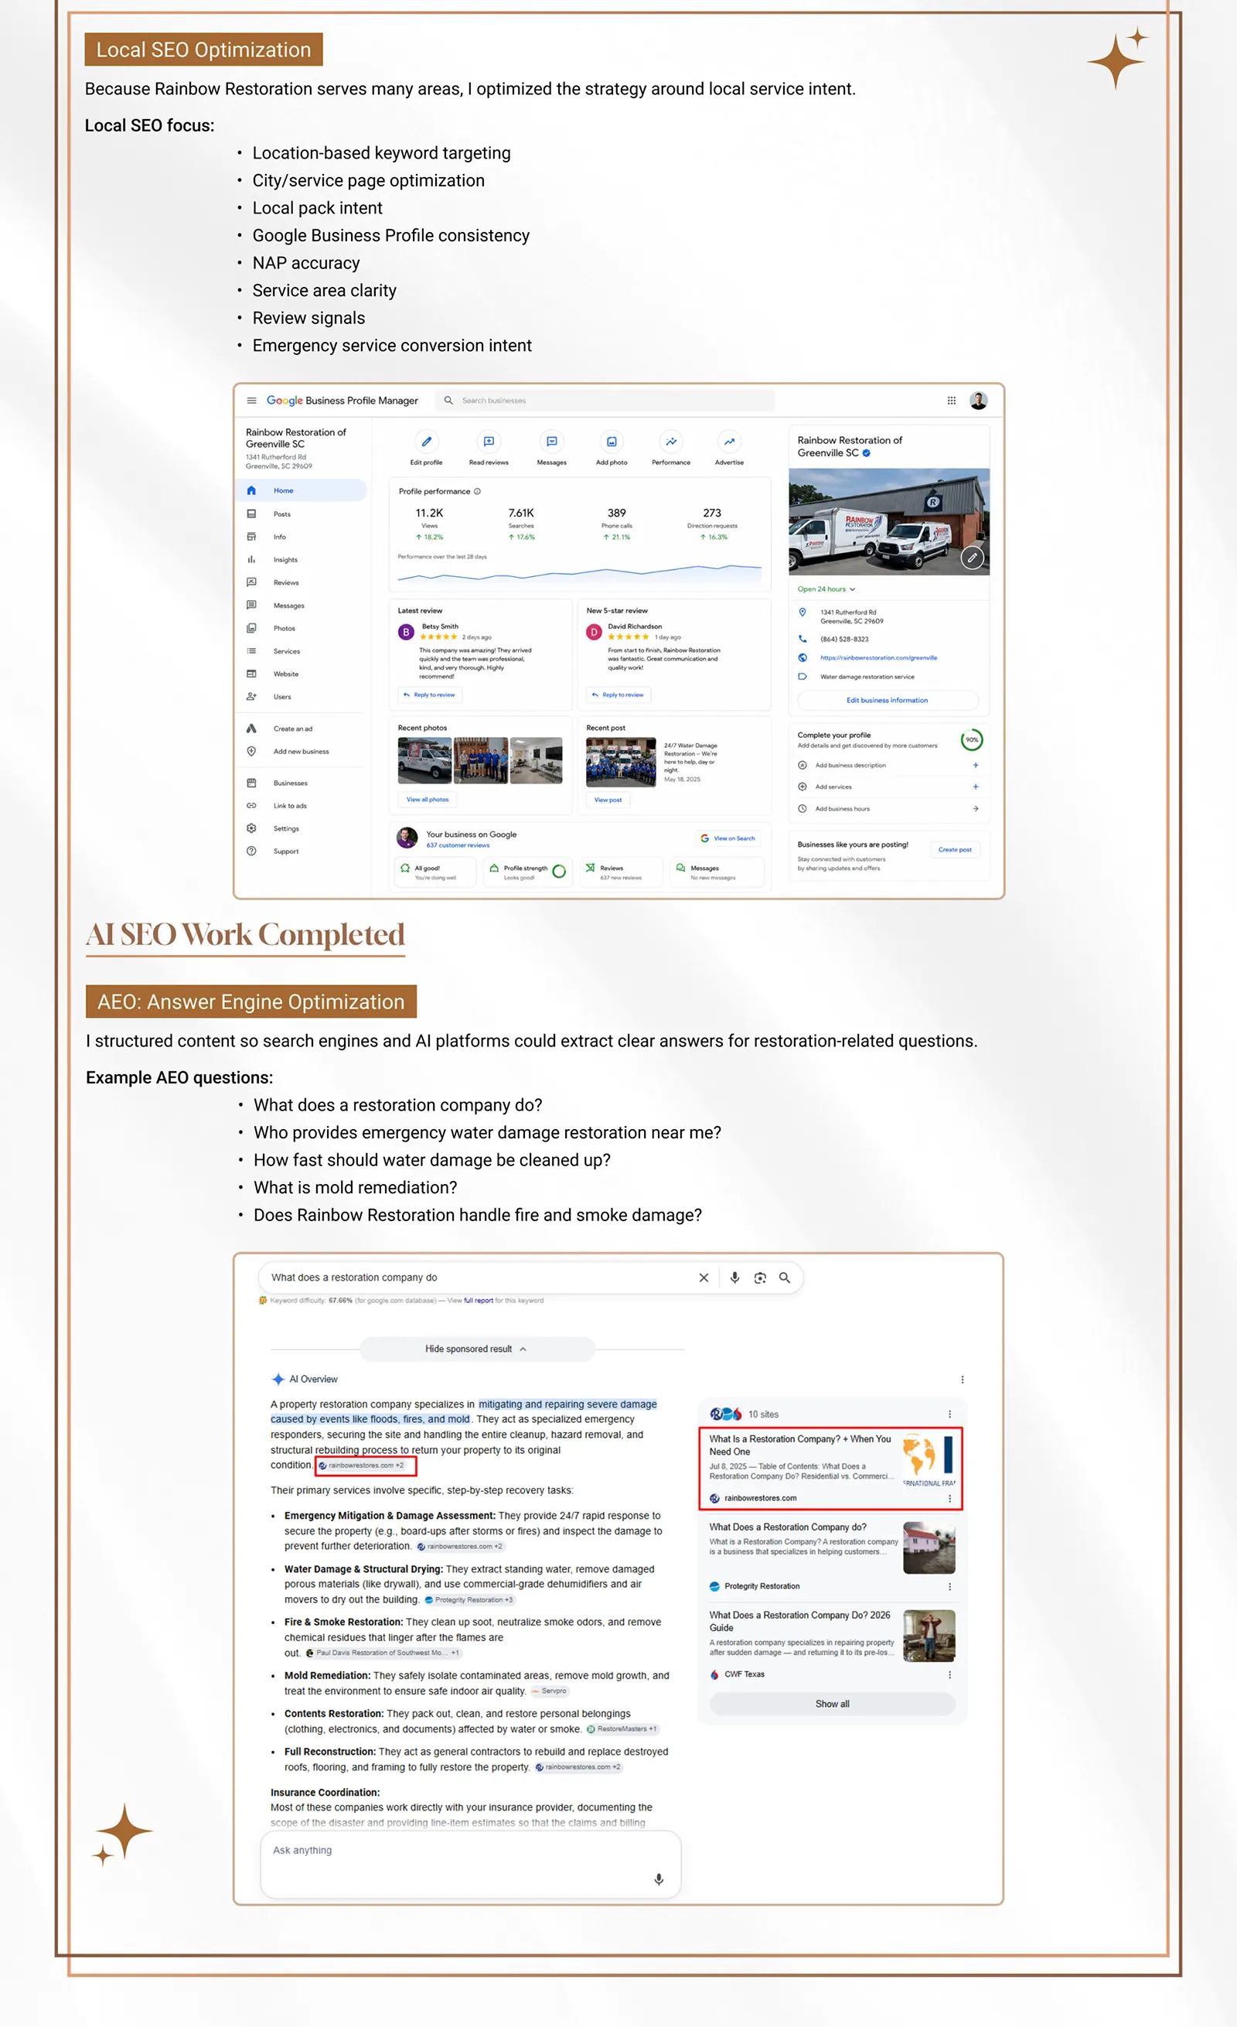The image size is (1237, 2027).
Task: Click the plus next to Add business description
Action: [976, 765]
